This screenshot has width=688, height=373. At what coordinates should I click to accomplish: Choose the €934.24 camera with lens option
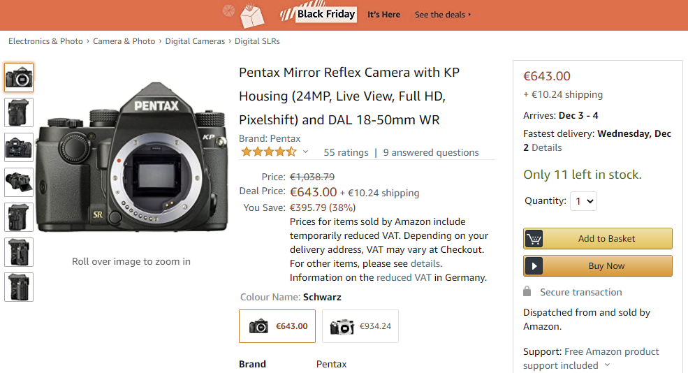(x=360, y=326)
